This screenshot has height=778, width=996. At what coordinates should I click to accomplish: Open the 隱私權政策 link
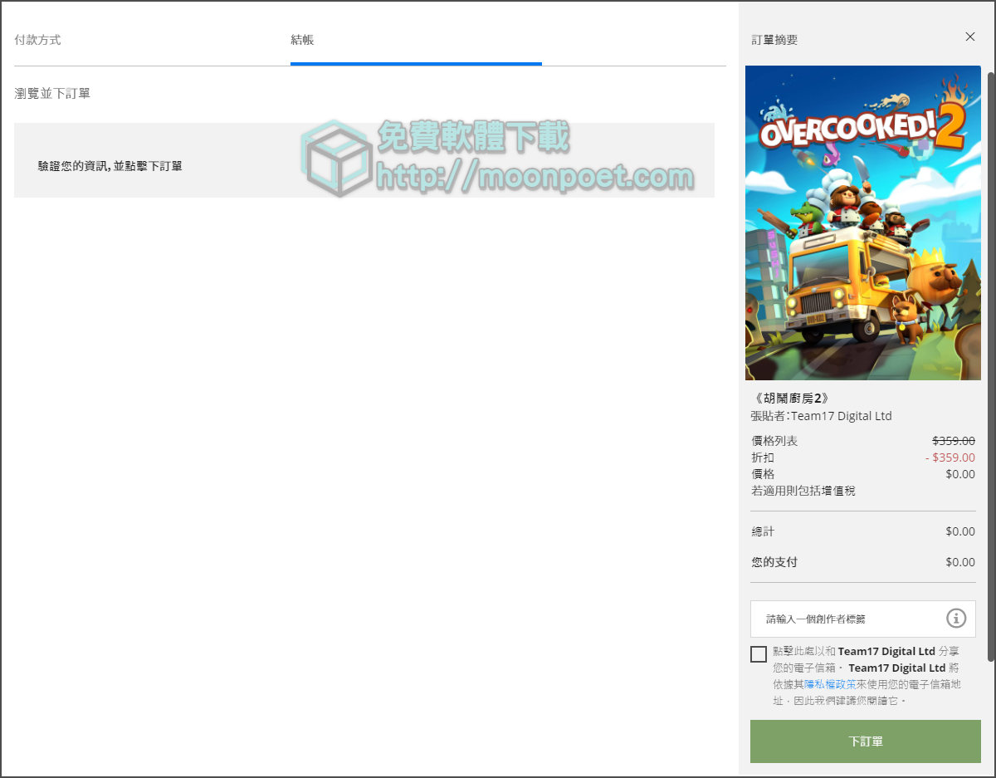point(830,684)
